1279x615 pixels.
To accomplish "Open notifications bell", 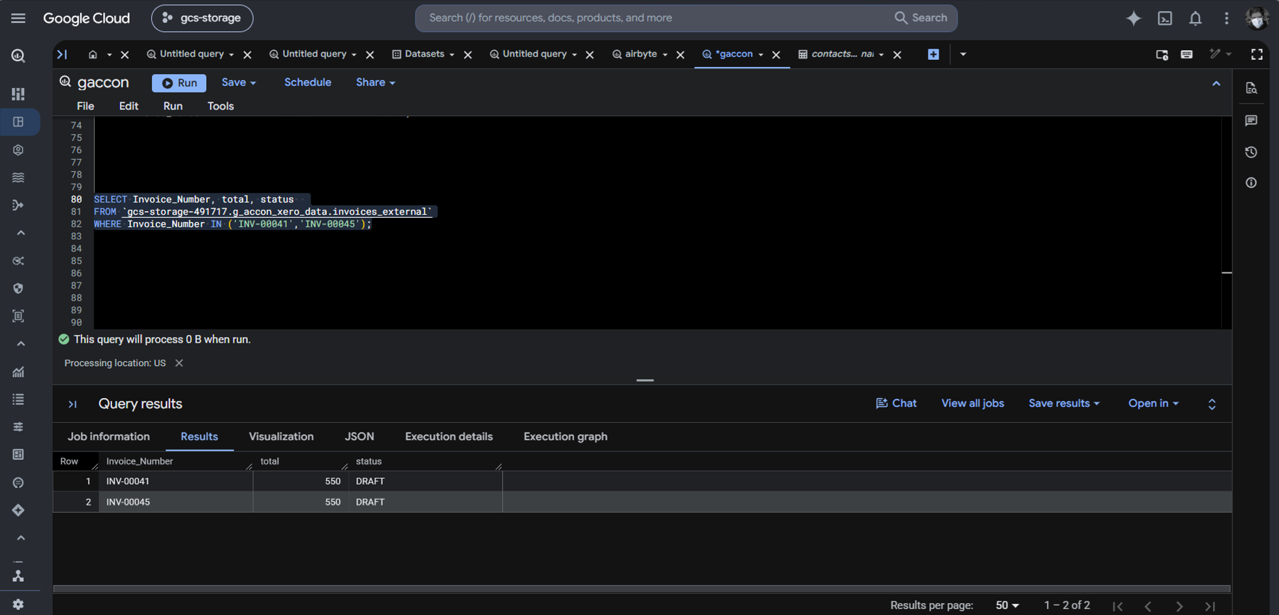I will pos(1195,18).
